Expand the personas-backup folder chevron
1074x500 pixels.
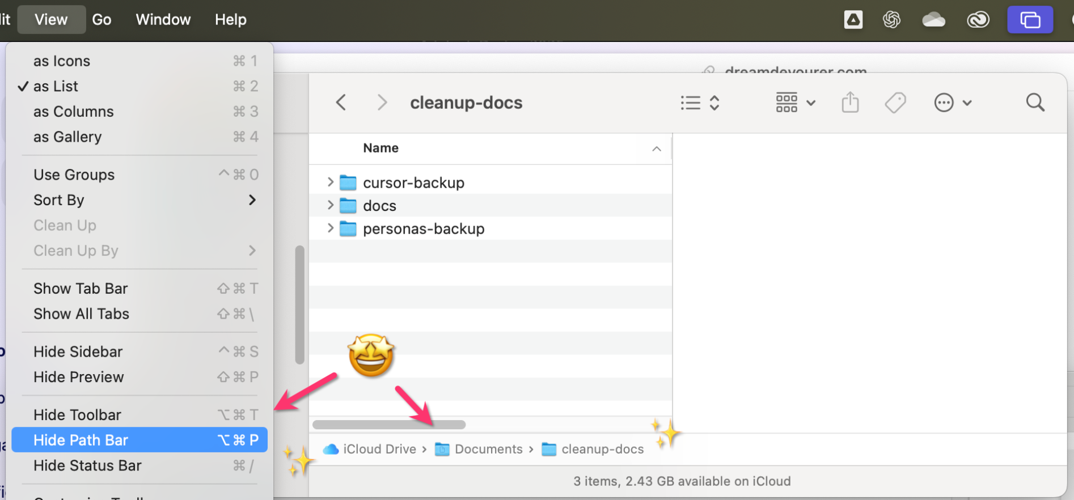coord(330,228)
